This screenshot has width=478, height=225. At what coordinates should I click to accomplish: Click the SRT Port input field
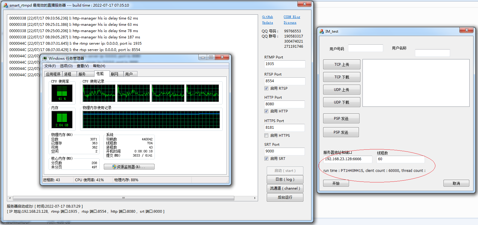tap(284, 151)
